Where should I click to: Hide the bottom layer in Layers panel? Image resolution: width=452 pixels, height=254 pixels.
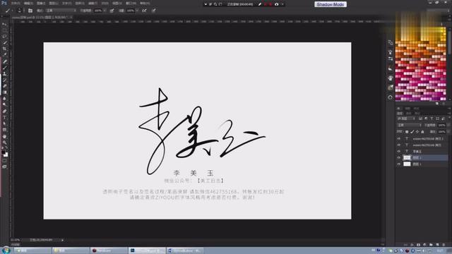399,164
